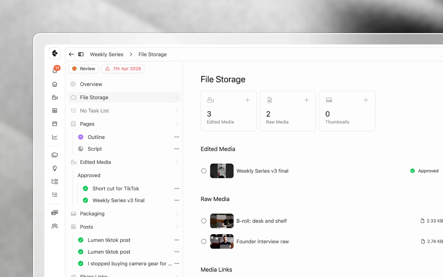Open the checklist icon in the sidebar
The height and width of the screenshot is (277, 443).
pyautogui.click(x=55, y=195)
